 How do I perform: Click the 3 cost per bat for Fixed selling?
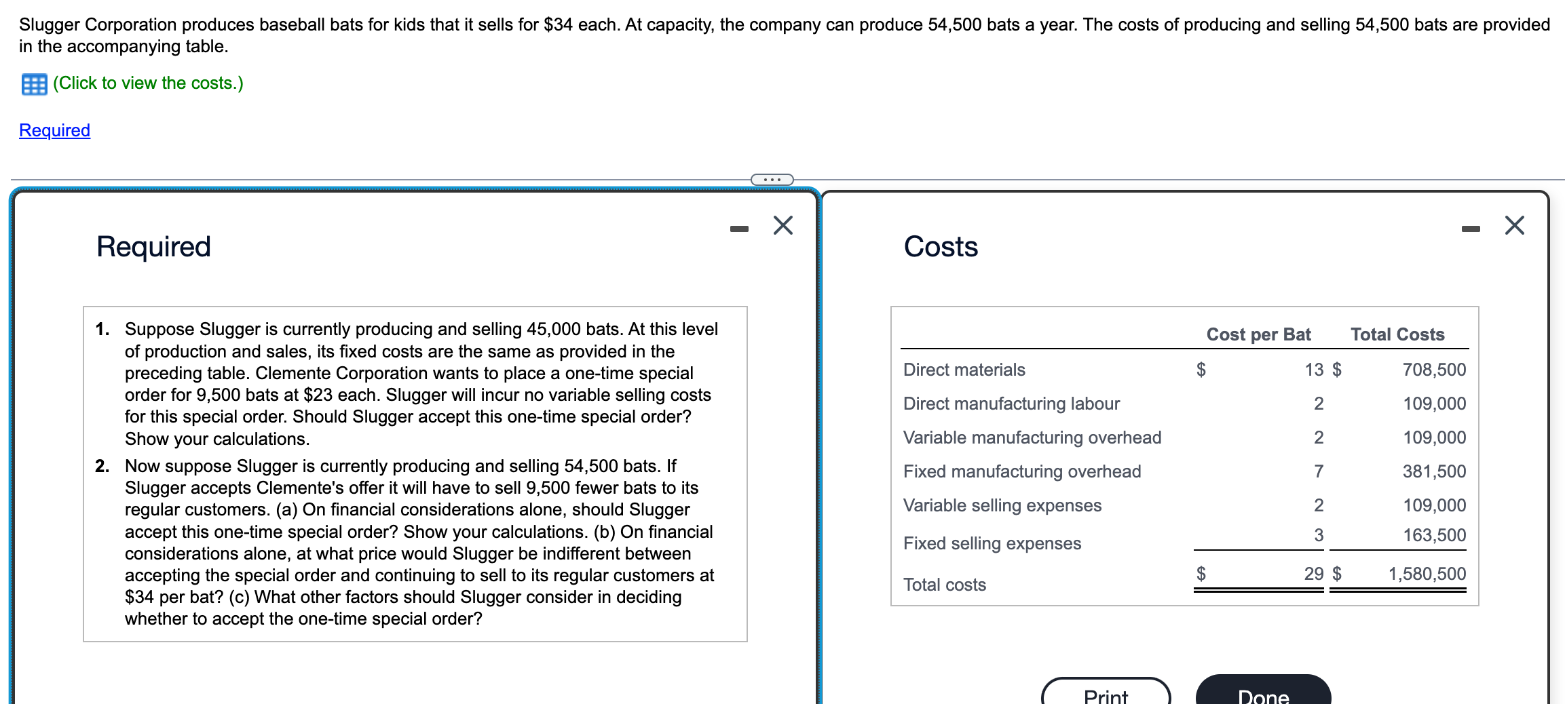[1319, 535]
